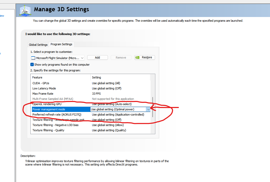Switch to the Global Settings tab
The width and height of the screenshot is (270, 182).
pos(38,45)
